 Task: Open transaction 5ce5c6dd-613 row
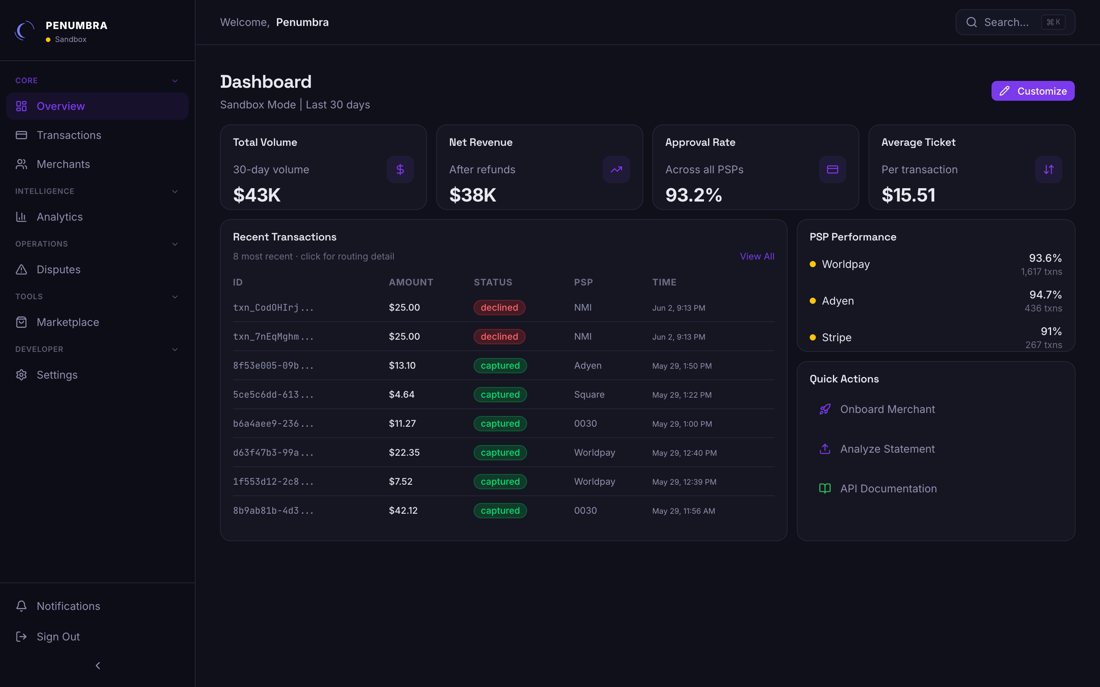[504, 394]
